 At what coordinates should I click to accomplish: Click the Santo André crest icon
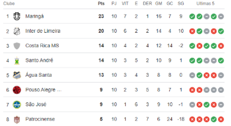tap(17, 60)
